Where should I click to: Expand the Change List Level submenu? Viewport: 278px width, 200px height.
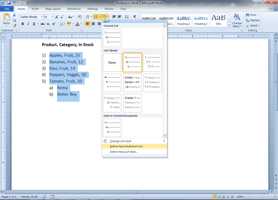click(x=134, y=141)
